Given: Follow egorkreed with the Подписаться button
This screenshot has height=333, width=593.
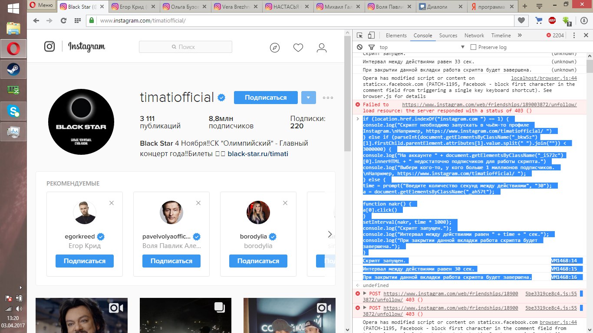Looking at the screenshot, I should [84, 261].
